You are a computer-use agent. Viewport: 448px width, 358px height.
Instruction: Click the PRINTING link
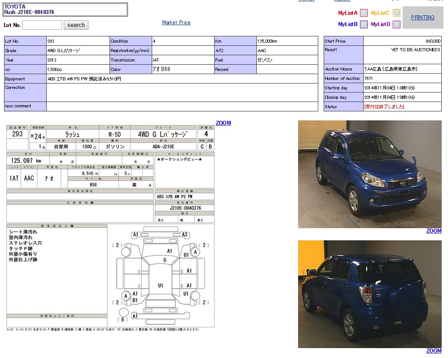(x=422, y=18)
